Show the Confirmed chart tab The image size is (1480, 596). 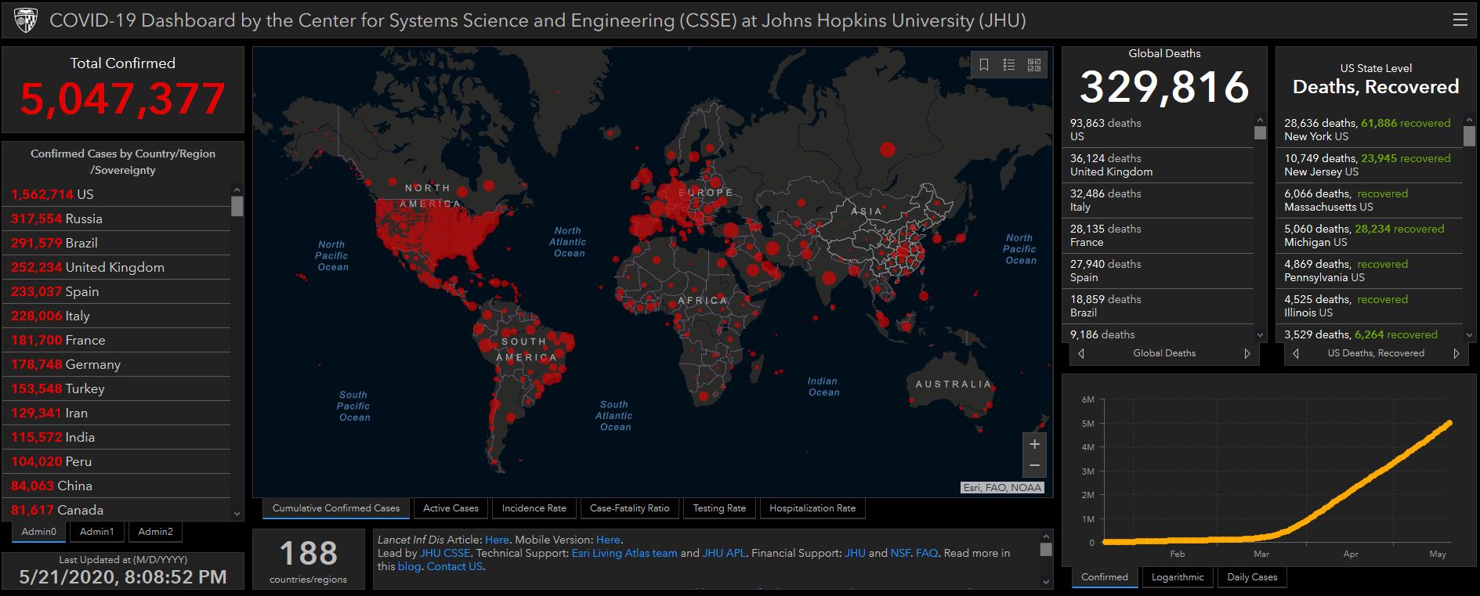click(x=1105, y=577)
